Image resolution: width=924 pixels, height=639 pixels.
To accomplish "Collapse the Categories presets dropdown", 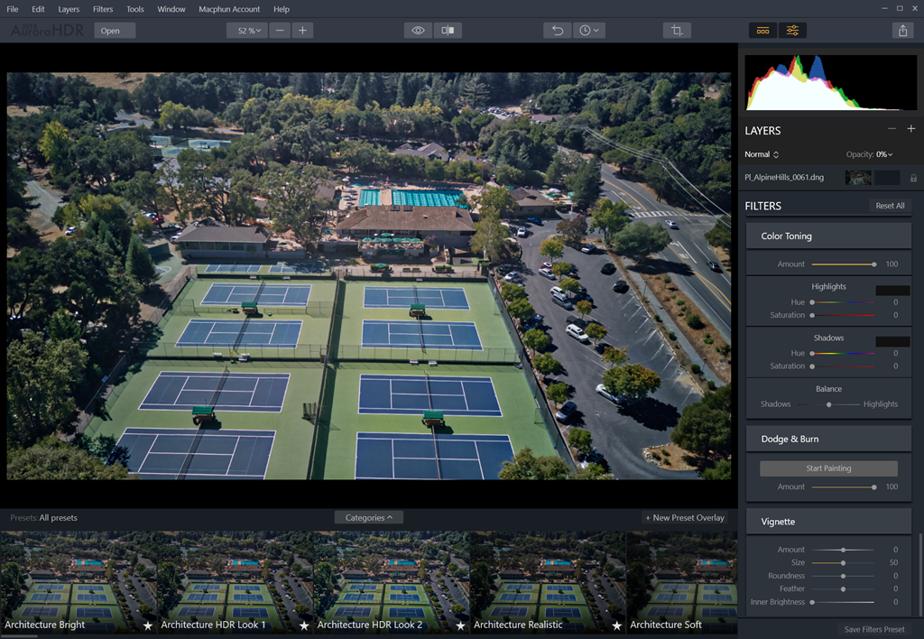I will (368, 517).
